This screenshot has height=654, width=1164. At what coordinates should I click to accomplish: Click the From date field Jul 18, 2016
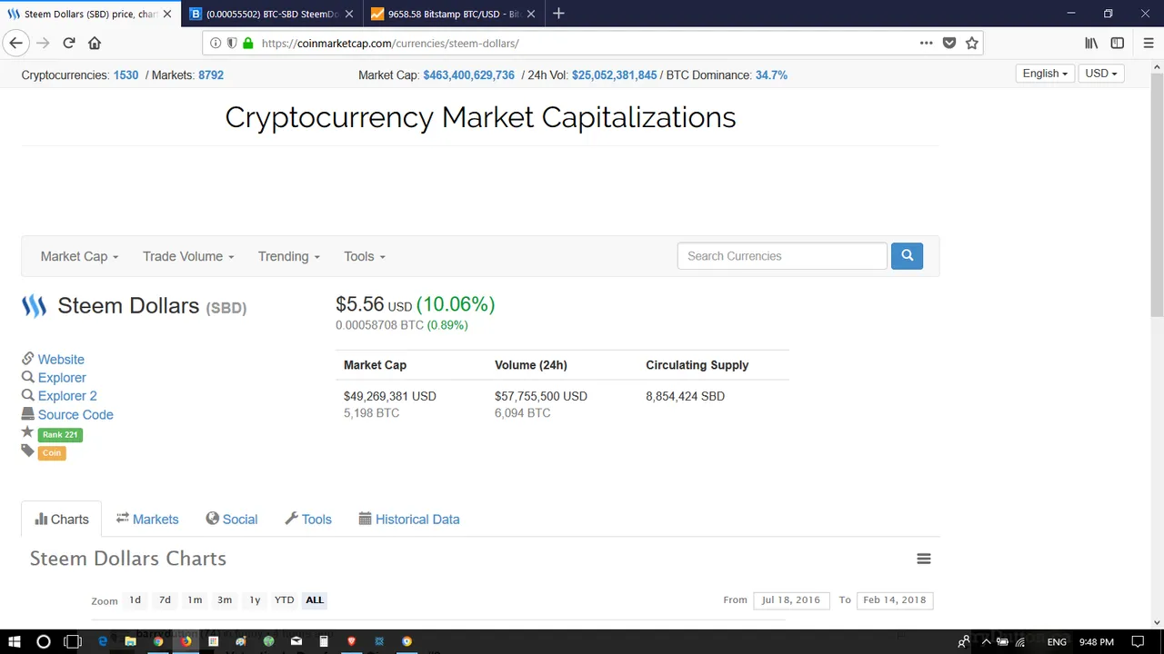pos(791,599)
